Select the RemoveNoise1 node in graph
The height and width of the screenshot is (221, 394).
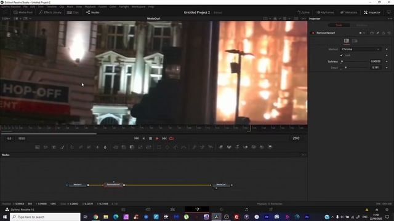click(113, 185)
